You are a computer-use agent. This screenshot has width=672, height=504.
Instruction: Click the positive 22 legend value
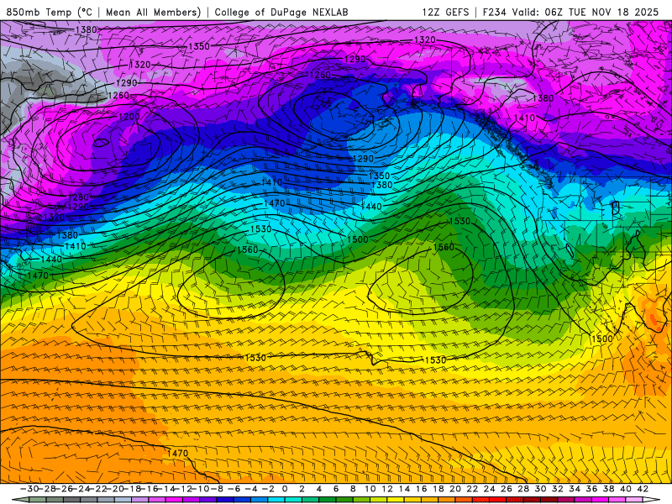tap(472, 489)
